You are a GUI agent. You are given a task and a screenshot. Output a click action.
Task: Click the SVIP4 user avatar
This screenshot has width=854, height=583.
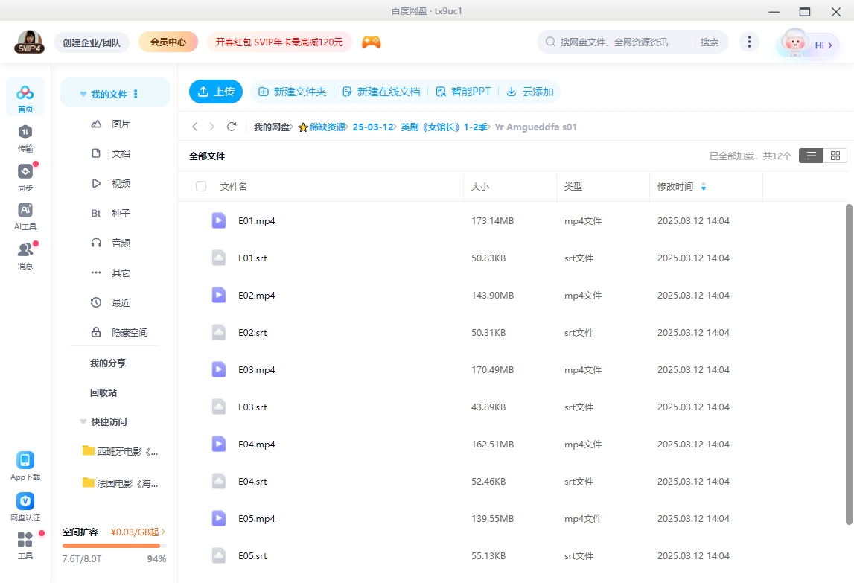pos(30,42)
